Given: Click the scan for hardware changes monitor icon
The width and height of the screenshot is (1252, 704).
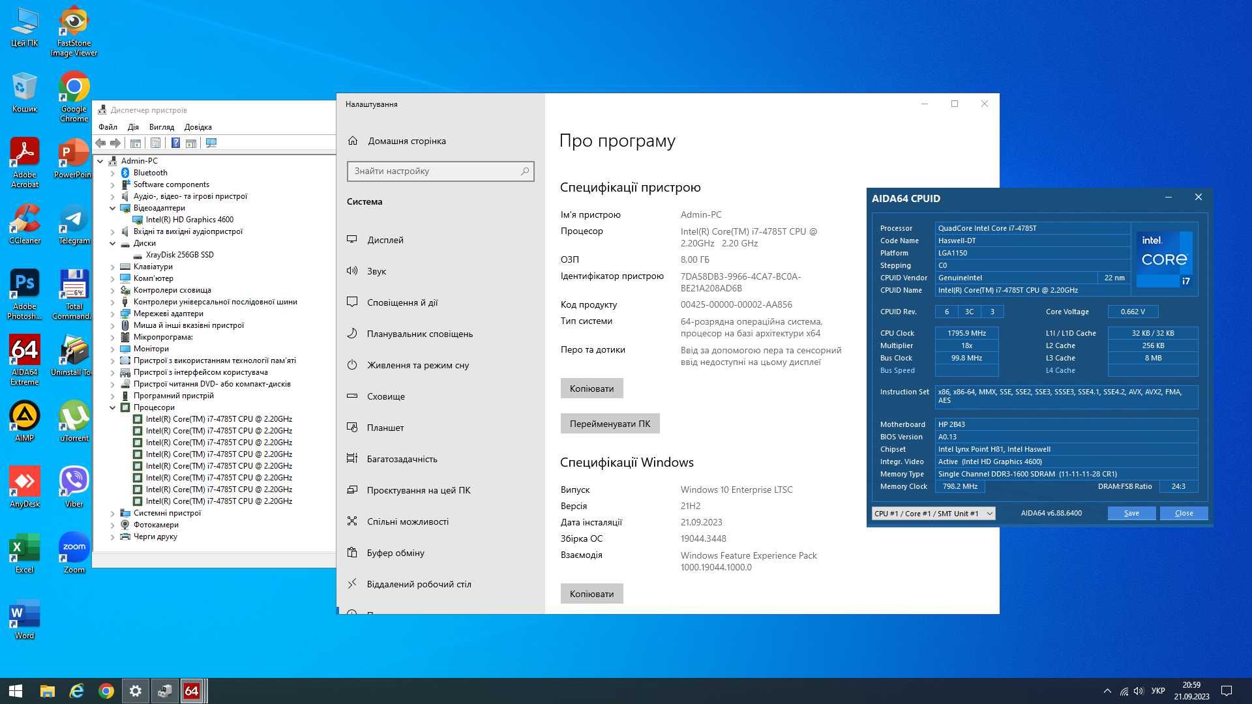Looking at the screenshot, I should [x=211, y=143].
